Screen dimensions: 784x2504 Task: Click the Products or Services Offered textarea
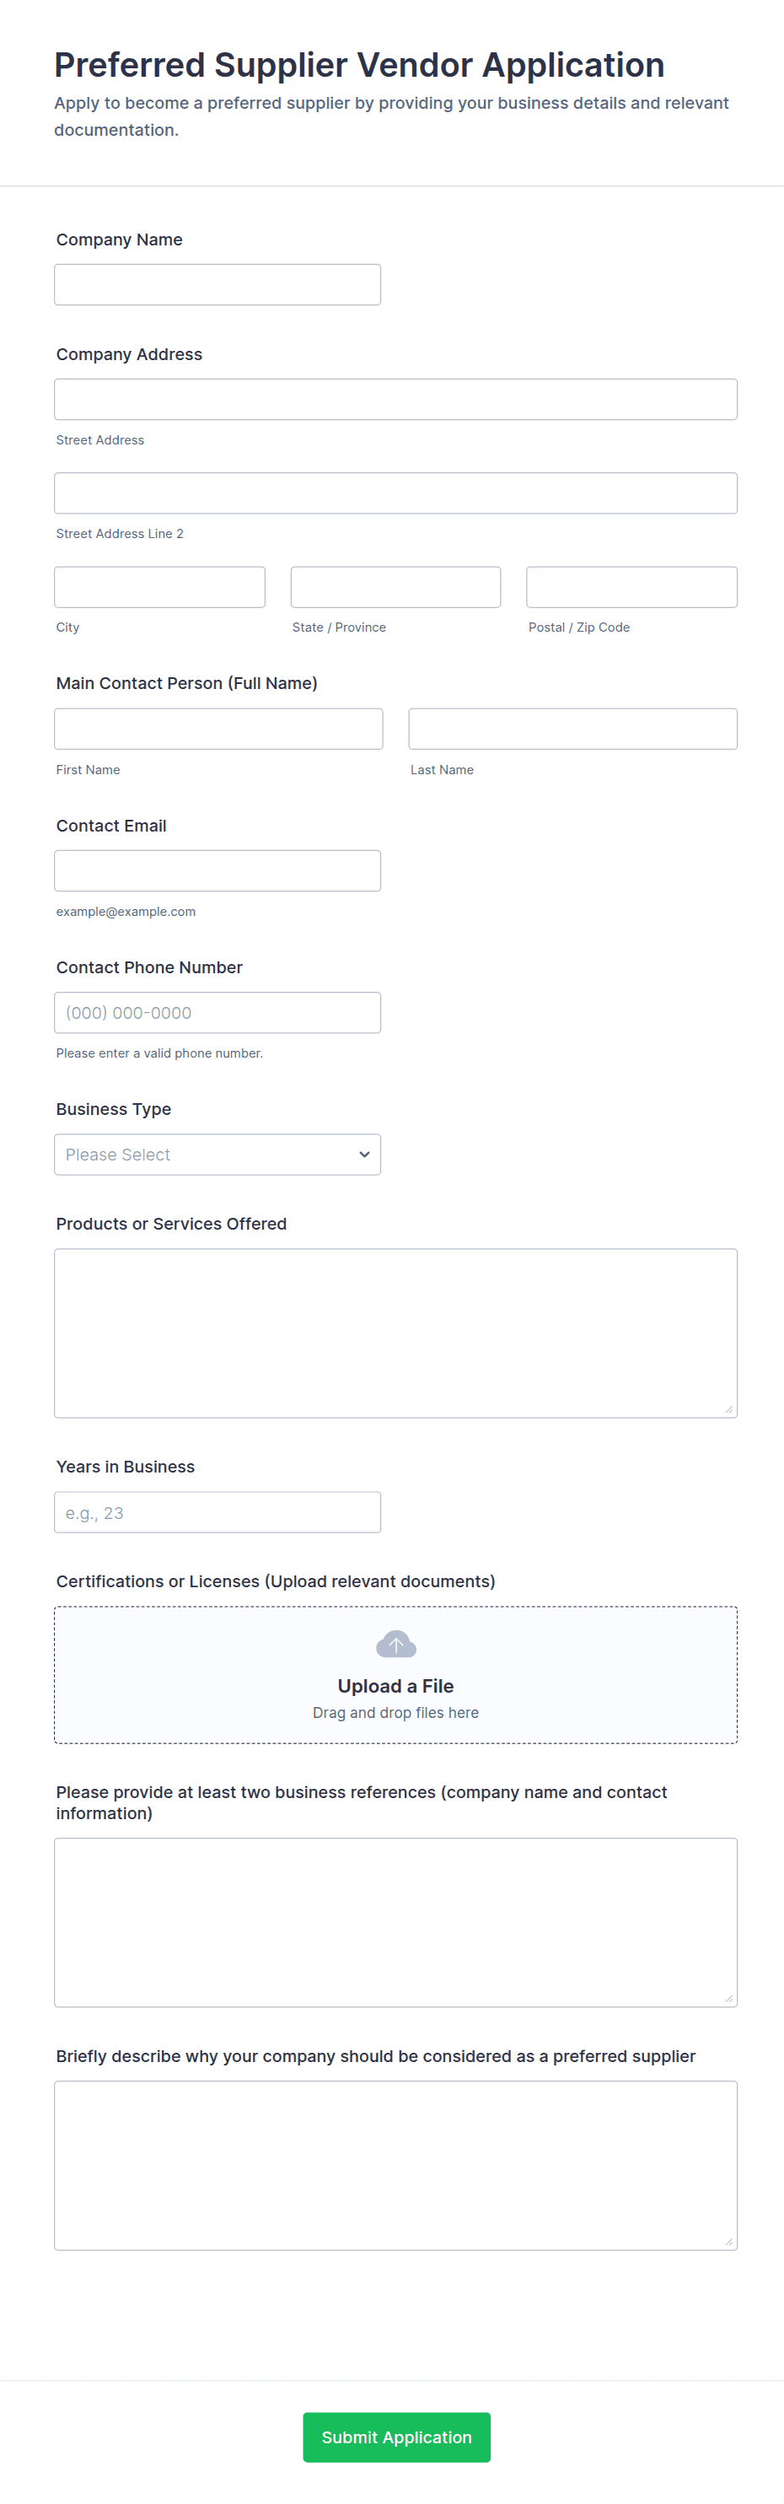[x=395, y=1333]
